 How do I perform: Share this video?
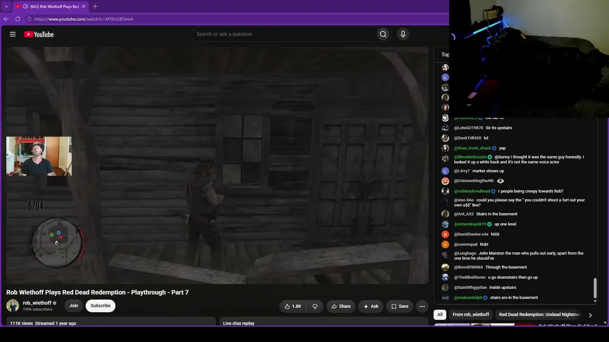[341, 306]
